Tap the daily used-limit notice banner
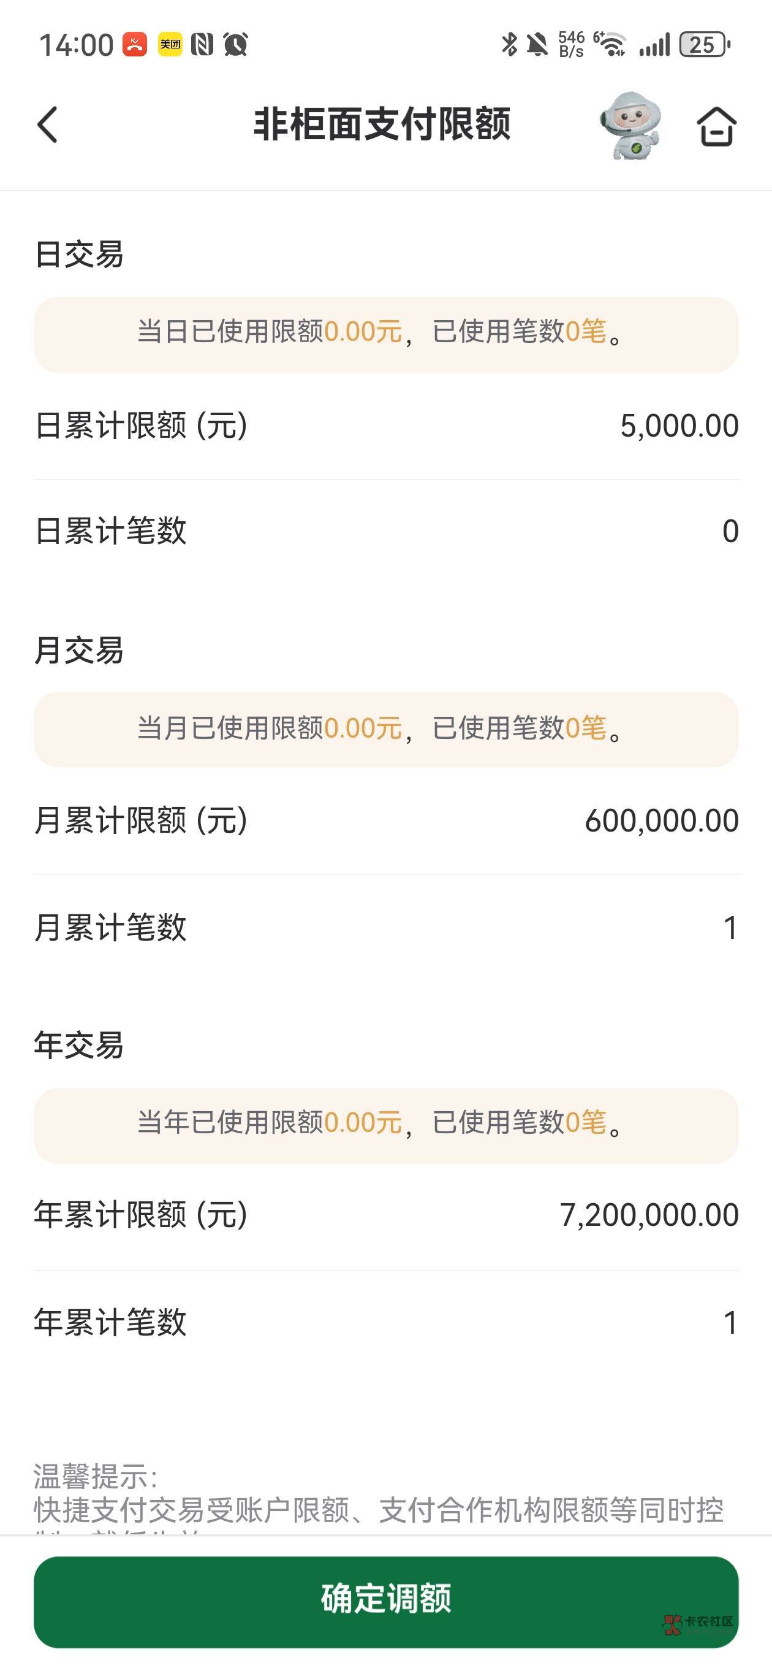The height and width of the screenshot is (1668, 772). pos(385,335)
